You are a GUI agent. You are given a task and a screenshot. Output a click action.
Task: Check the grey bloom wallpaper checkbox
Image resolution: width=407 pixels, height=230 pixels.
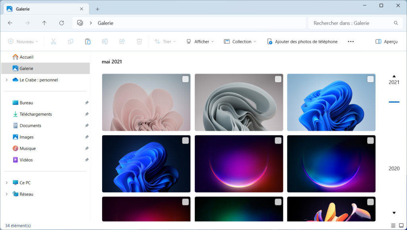point(278,79)
